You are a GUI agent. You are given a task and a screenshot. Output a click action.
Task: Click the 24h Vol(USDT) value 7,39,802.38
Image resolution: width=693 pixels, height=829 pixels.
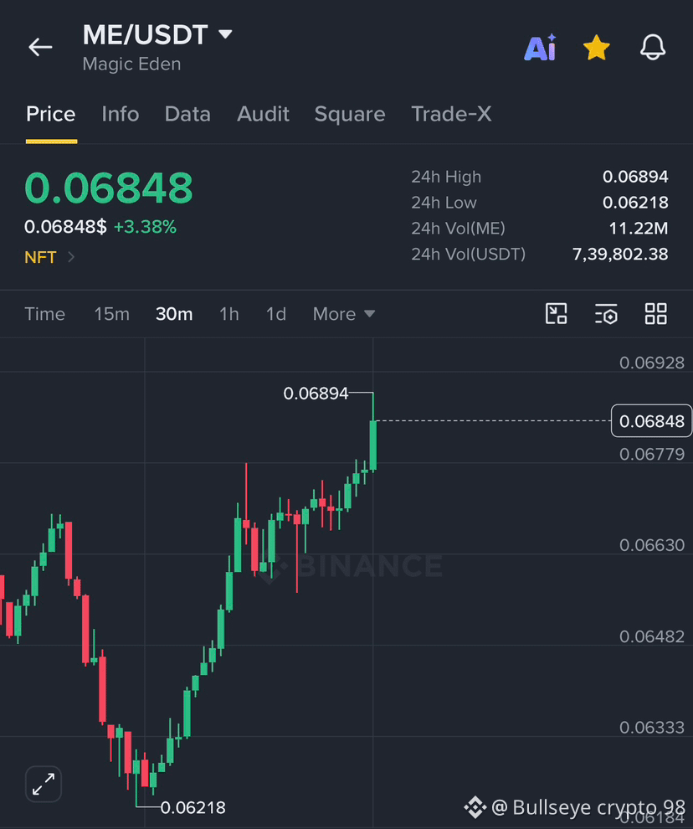pyautogui.click(x=620, y=255)
